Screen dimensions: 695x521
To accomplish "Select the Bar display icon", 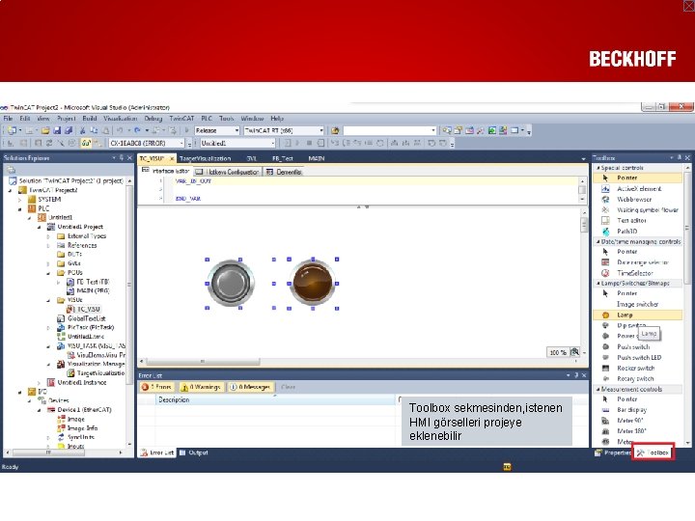I will pos(605,410).
